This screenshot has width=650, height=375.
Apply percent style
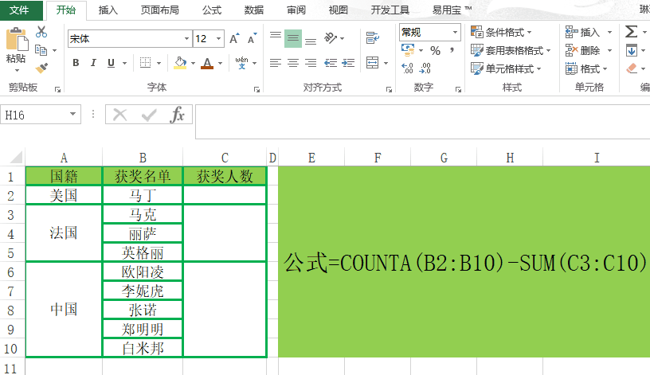pos(435,50)
